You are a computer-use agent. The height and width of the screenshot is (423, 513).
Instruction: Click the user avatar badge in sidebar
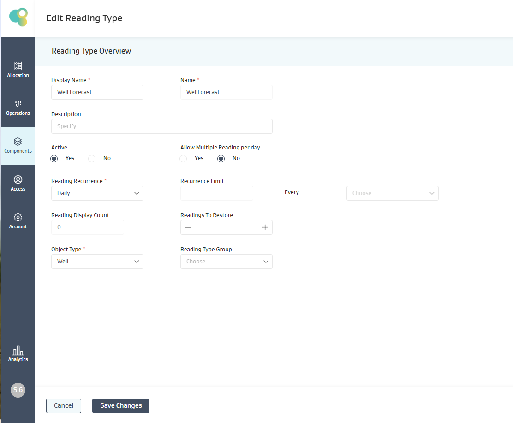coord(18,390)
